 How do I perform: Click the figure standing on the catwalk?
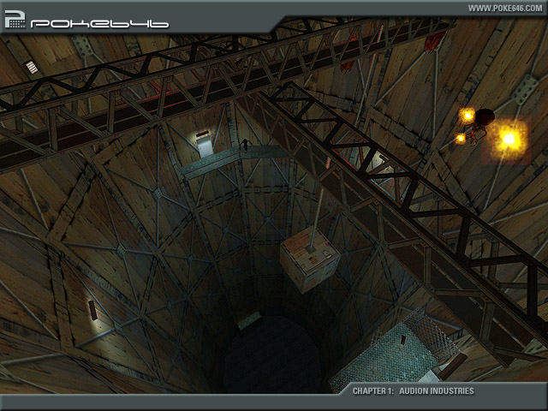pyautogui.click(x=245, y=145)
